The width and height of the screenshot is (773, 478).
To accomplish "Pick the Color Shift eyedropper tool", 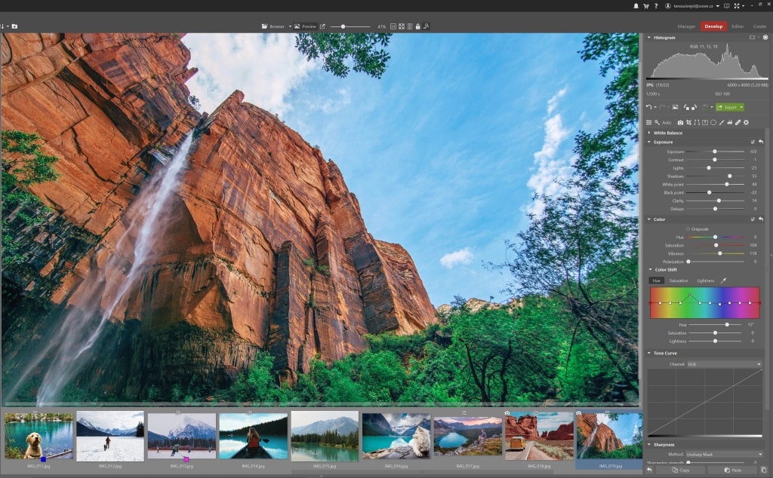I will [722, 280].
